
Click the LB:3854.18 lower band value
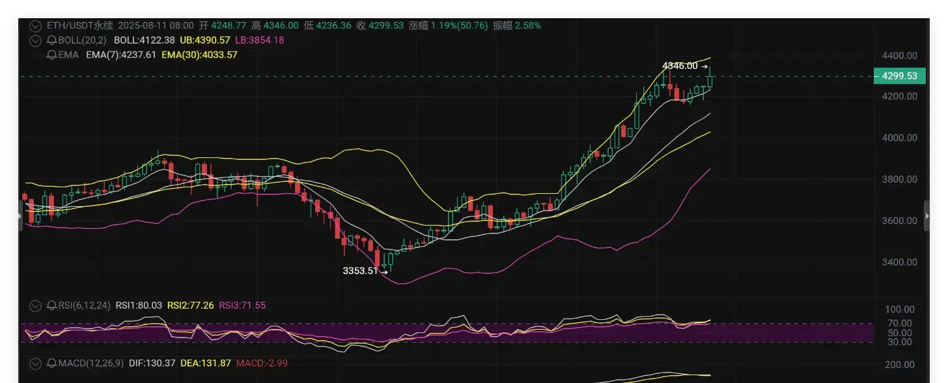pyautogui.click(x=259, y=40)
